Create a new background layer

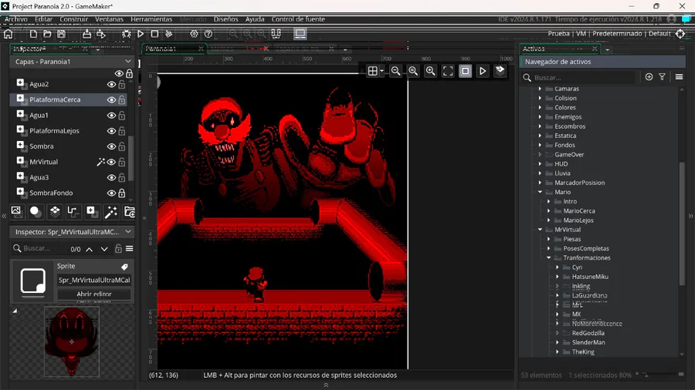(16, 211)
